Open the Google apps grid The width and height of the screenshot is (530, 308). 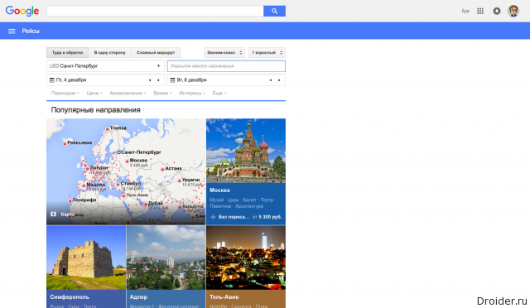(480, 11)
